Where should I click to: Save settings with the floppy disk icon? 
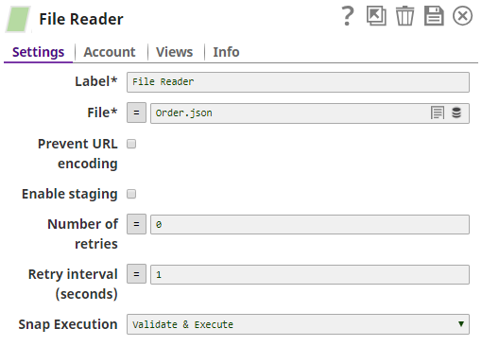434,16
